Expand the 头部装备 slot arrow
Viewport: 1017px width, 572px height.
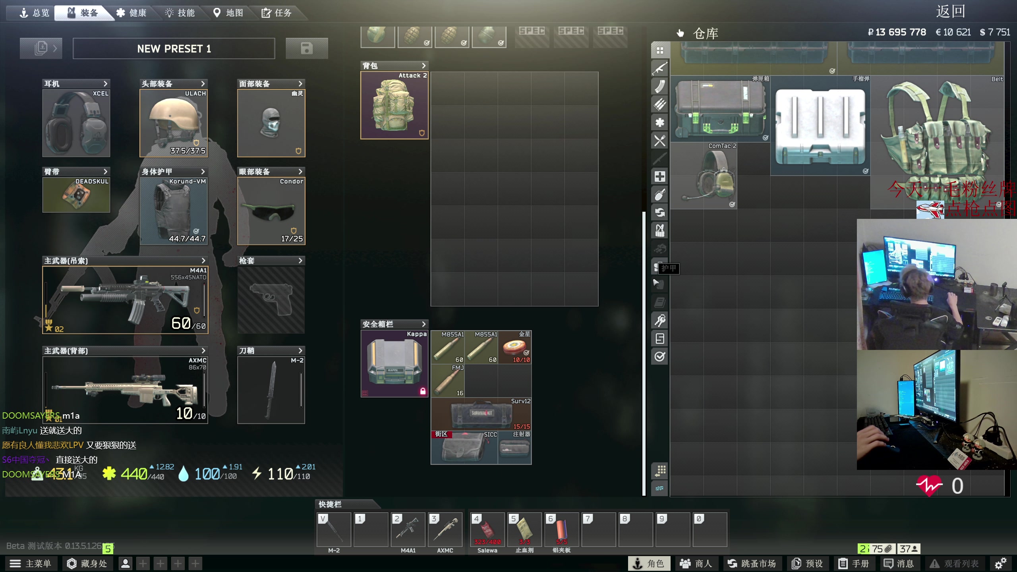[x=203, y=83]
